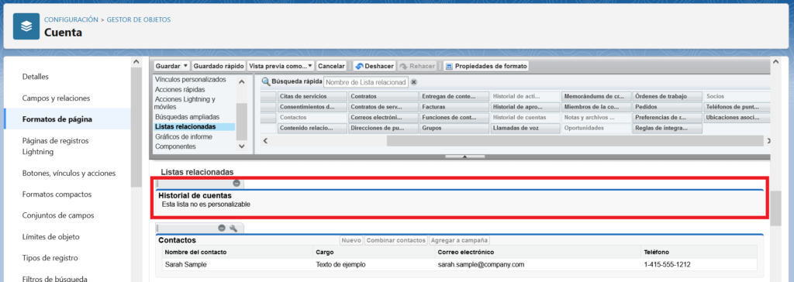Open Campos y relaciones section
The width and height of the screenshot is (794, 282).
56,98
